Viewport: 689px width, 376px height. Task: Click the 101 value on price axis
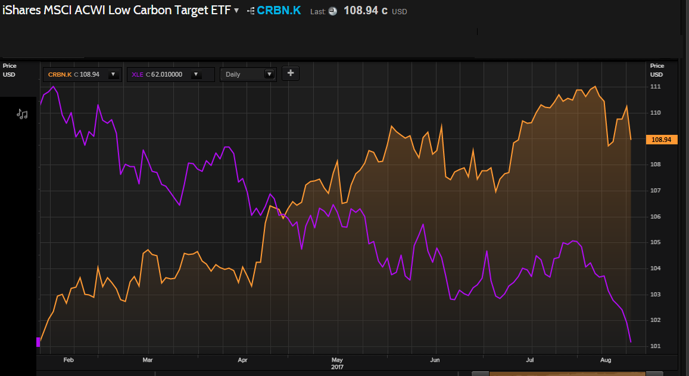tap(655, 346)
